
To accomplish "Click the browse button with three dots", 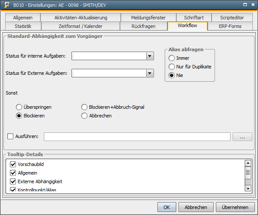I will pyautogui.click(x=243, y=137).
